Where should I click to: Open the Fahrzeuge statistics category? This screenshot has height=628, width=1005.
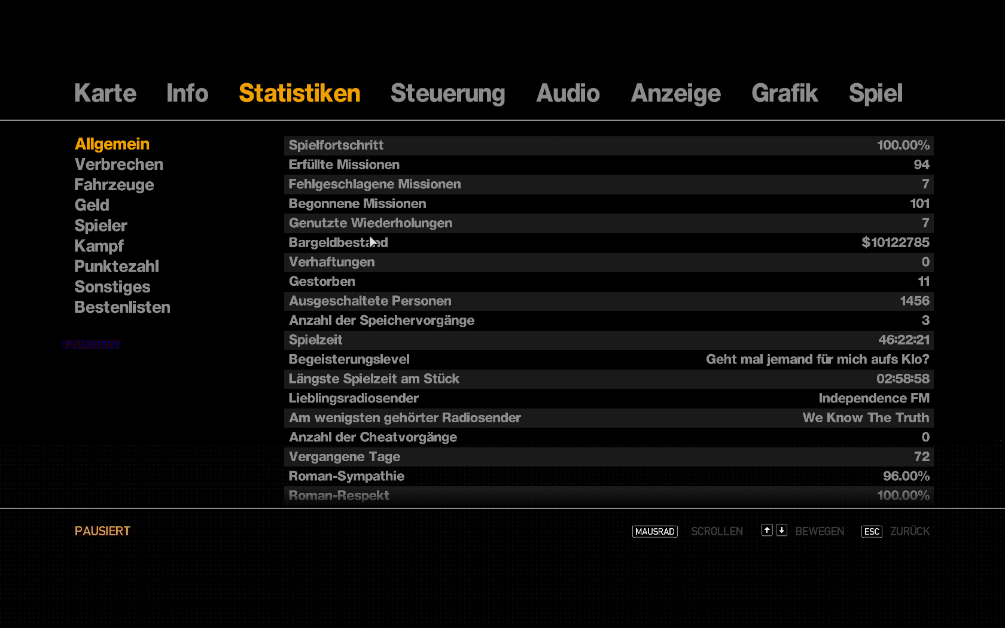click(x=114, y=185)
